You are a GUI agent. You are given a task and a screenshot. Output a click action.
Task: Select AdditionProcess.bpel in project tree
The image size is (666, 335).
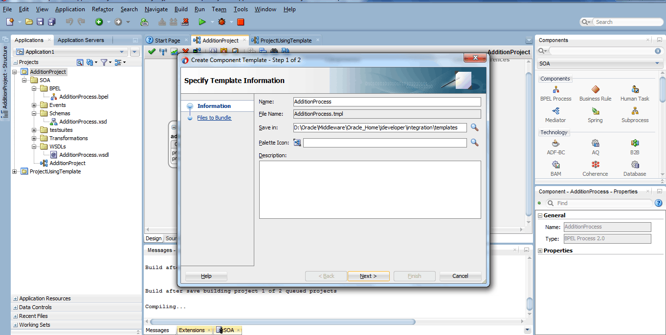pos(84,97)
